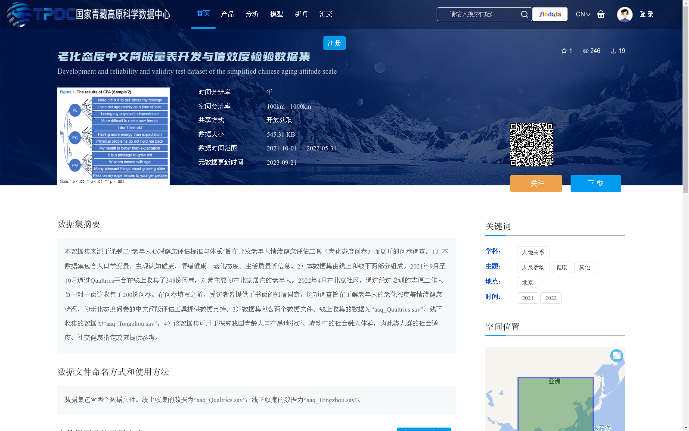Click the QR code image
The width and height of the screenshot is (689, 431).
(x=532, y=145)
